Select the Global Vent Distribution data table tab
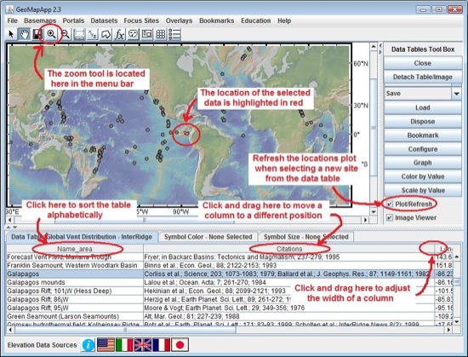The width and height of the screenshot is (468, 357). [82, 237]
